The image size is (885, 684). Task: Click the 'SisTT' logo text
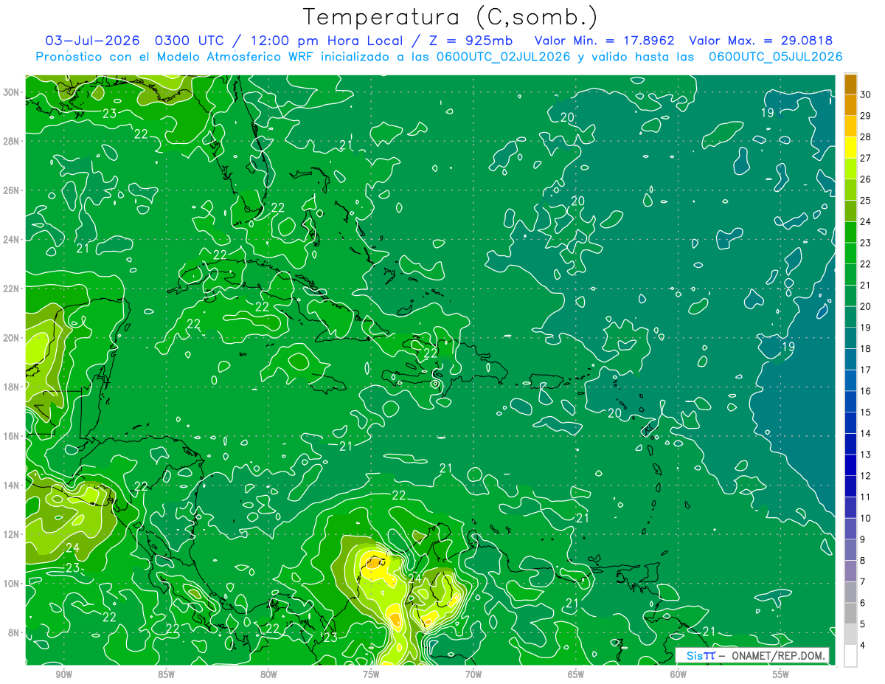[x=701, y=655]
